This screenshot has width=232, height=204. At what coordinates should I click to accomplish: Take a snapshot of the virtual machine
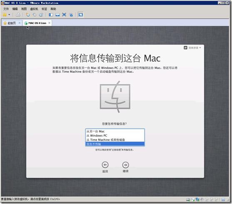(28, 15)
